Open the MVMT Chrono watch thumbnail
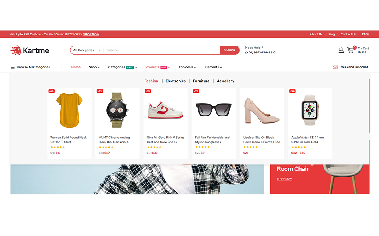 [x=117, y=110]
